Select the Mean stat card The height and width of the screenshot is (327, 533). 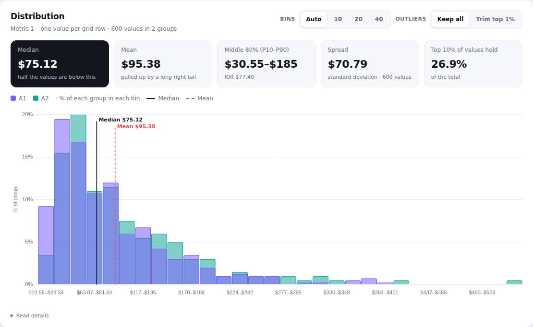click(163, 64)
